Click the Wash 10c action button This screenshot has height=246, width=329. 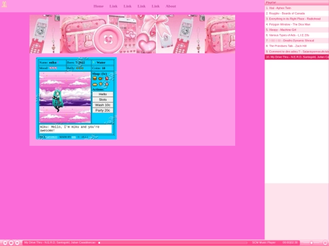103,105
